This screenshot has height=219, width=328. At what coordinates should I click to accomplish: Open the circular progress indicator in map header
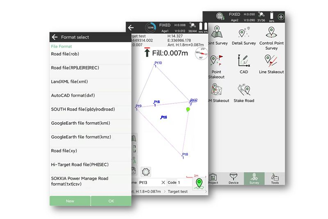(x=150, y=27)
